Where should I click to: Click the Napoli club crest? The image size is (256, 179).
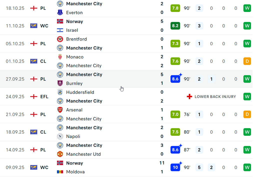[x=60, y=136]
